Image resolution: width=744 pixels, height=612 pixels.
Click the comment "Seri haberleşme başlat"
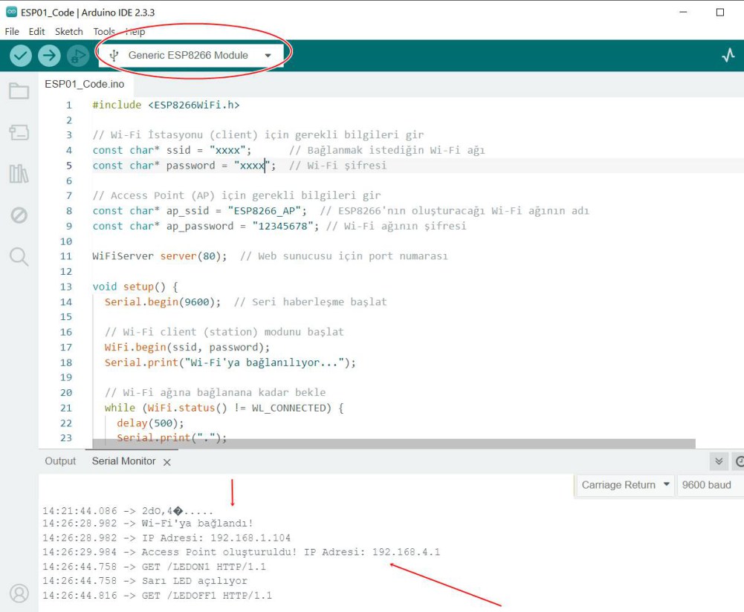click(x=311, y=302)
